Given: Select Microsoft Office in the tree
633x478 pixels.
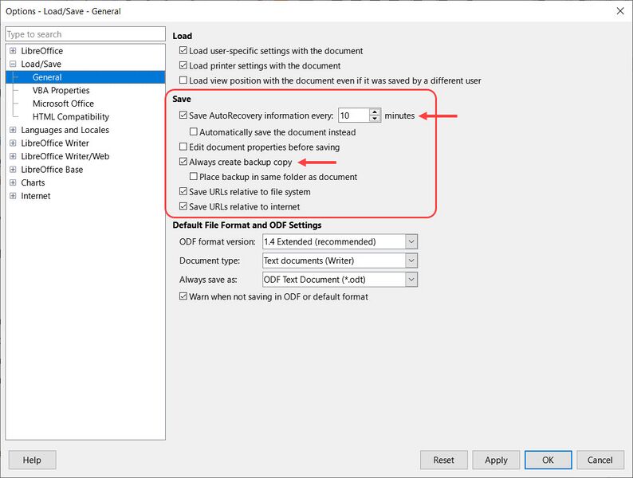Looking at the screenshot, I should point(63,104).
